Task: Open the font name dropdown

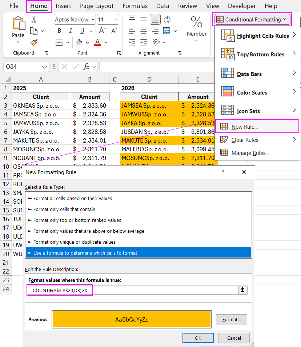Action: click(x=93, y=20)
